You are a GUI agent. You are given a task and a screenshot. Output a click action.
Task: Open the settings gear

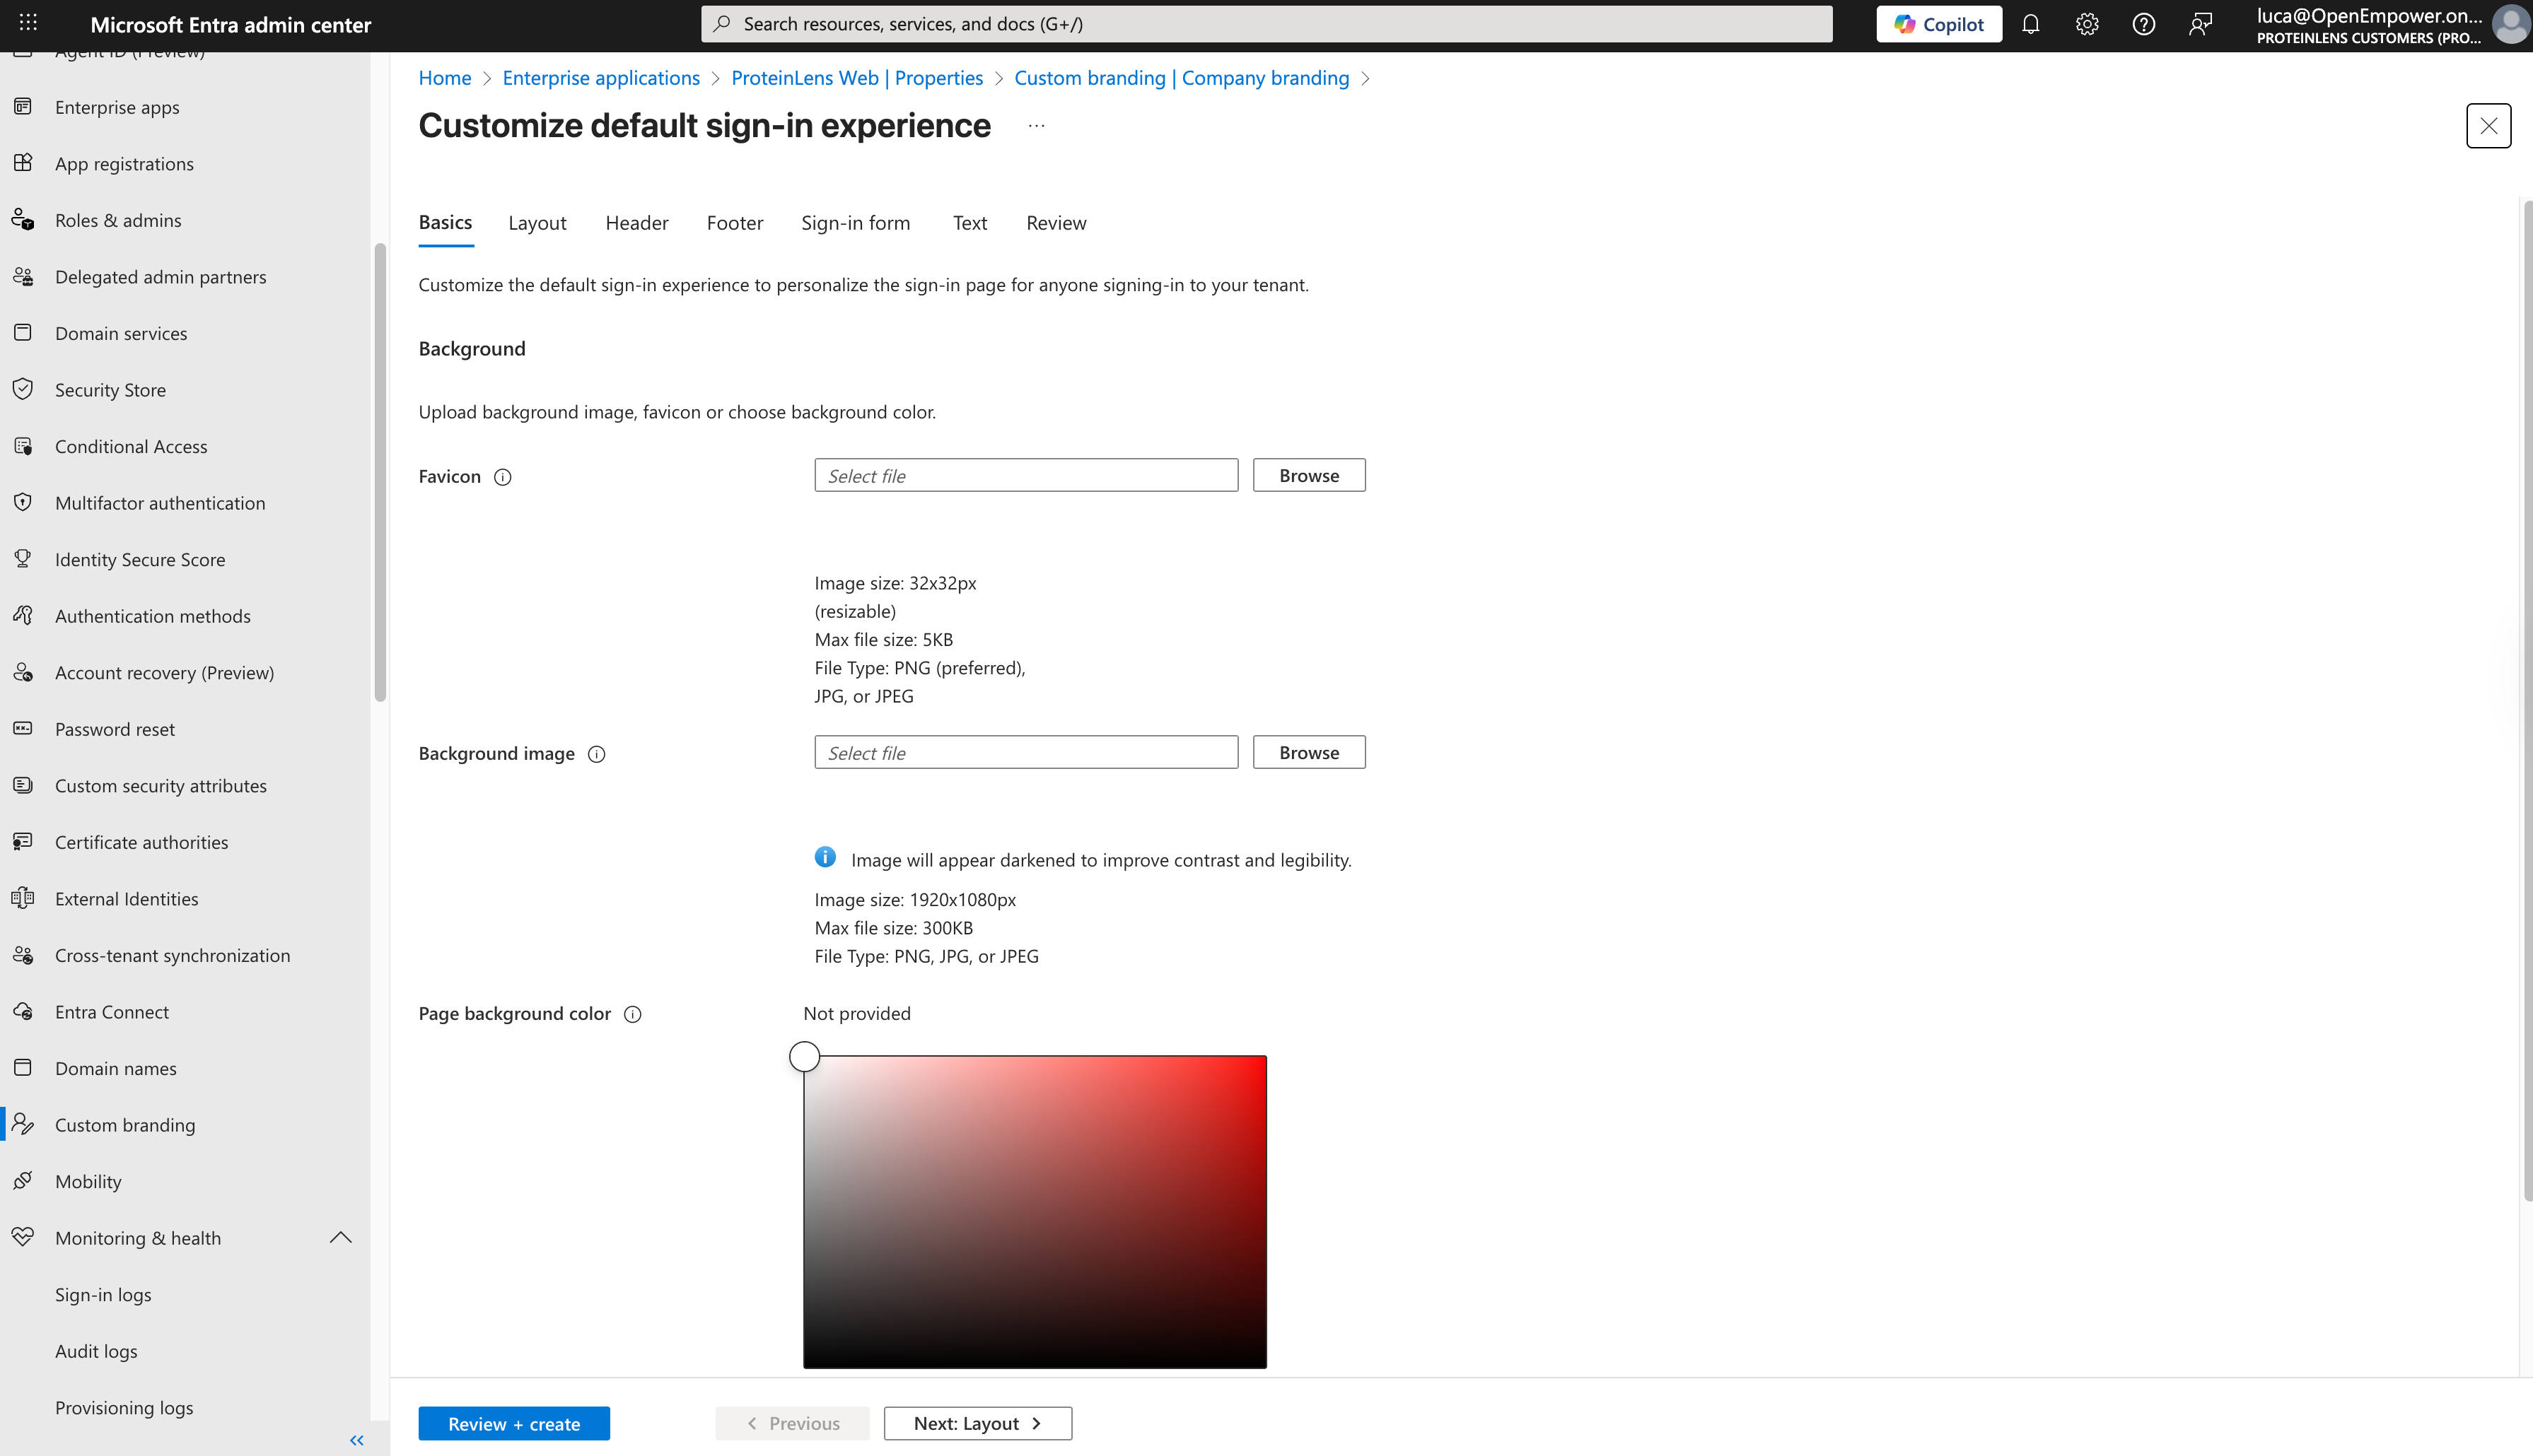(2087, 23)
